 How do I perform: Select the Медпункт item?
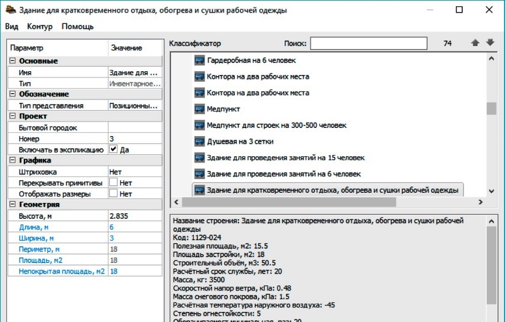223,109
